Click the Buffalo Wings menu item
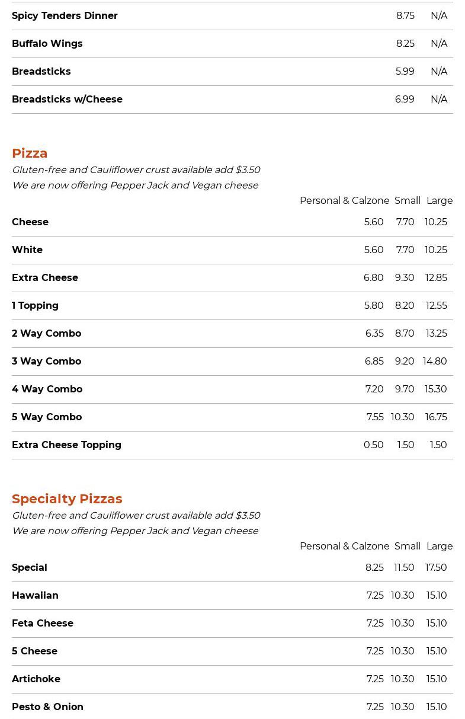 (x=47, y=43)
